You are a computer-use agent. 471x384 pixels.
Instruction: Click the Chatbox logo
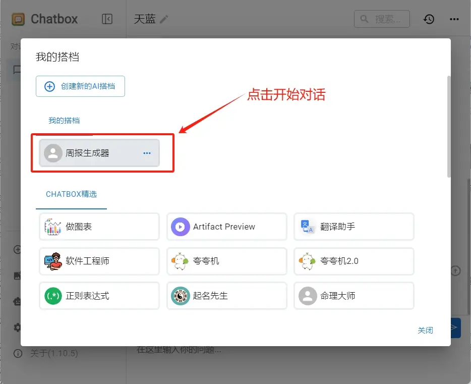[17, 19]
